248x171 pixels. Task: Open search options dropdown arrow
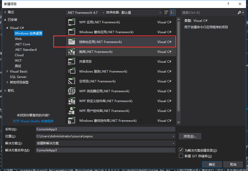[243, 12]
